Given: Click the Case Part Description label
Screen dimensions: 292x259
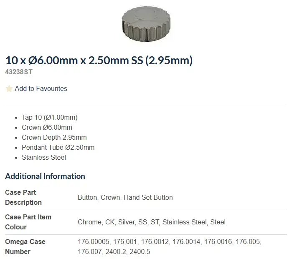Looking at the screenshot, I should (23, 197).
